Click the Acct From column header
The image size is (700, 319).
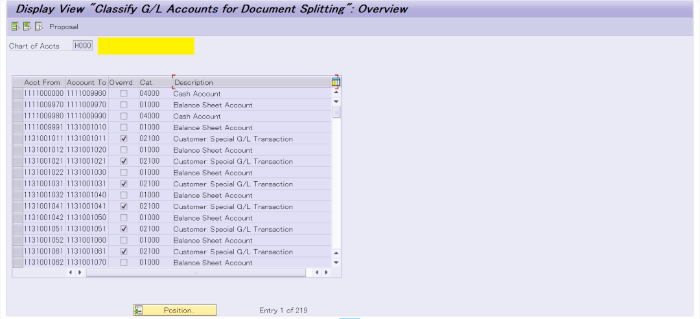click(x=44, y=82)
